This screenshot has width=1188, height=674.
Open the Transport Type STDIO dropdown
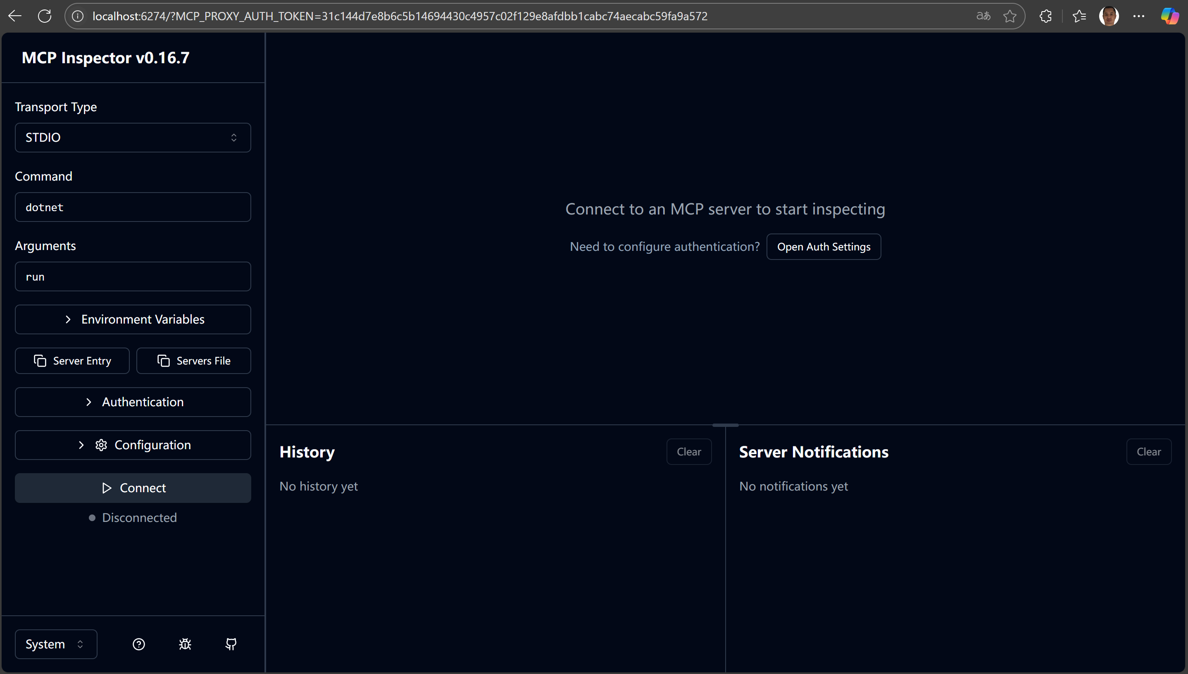pyautogui.click(x=133, y=138)
